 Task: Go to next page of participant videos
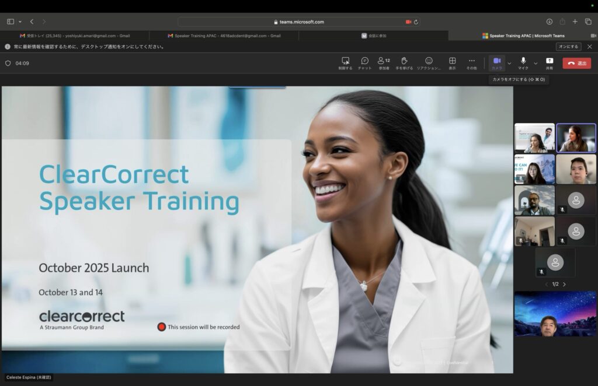point(564,285)
